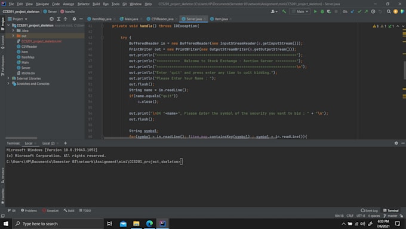The width and height of the screenshot is (406, 229).
Task: Open the File menu
Action: click(11, 4)
